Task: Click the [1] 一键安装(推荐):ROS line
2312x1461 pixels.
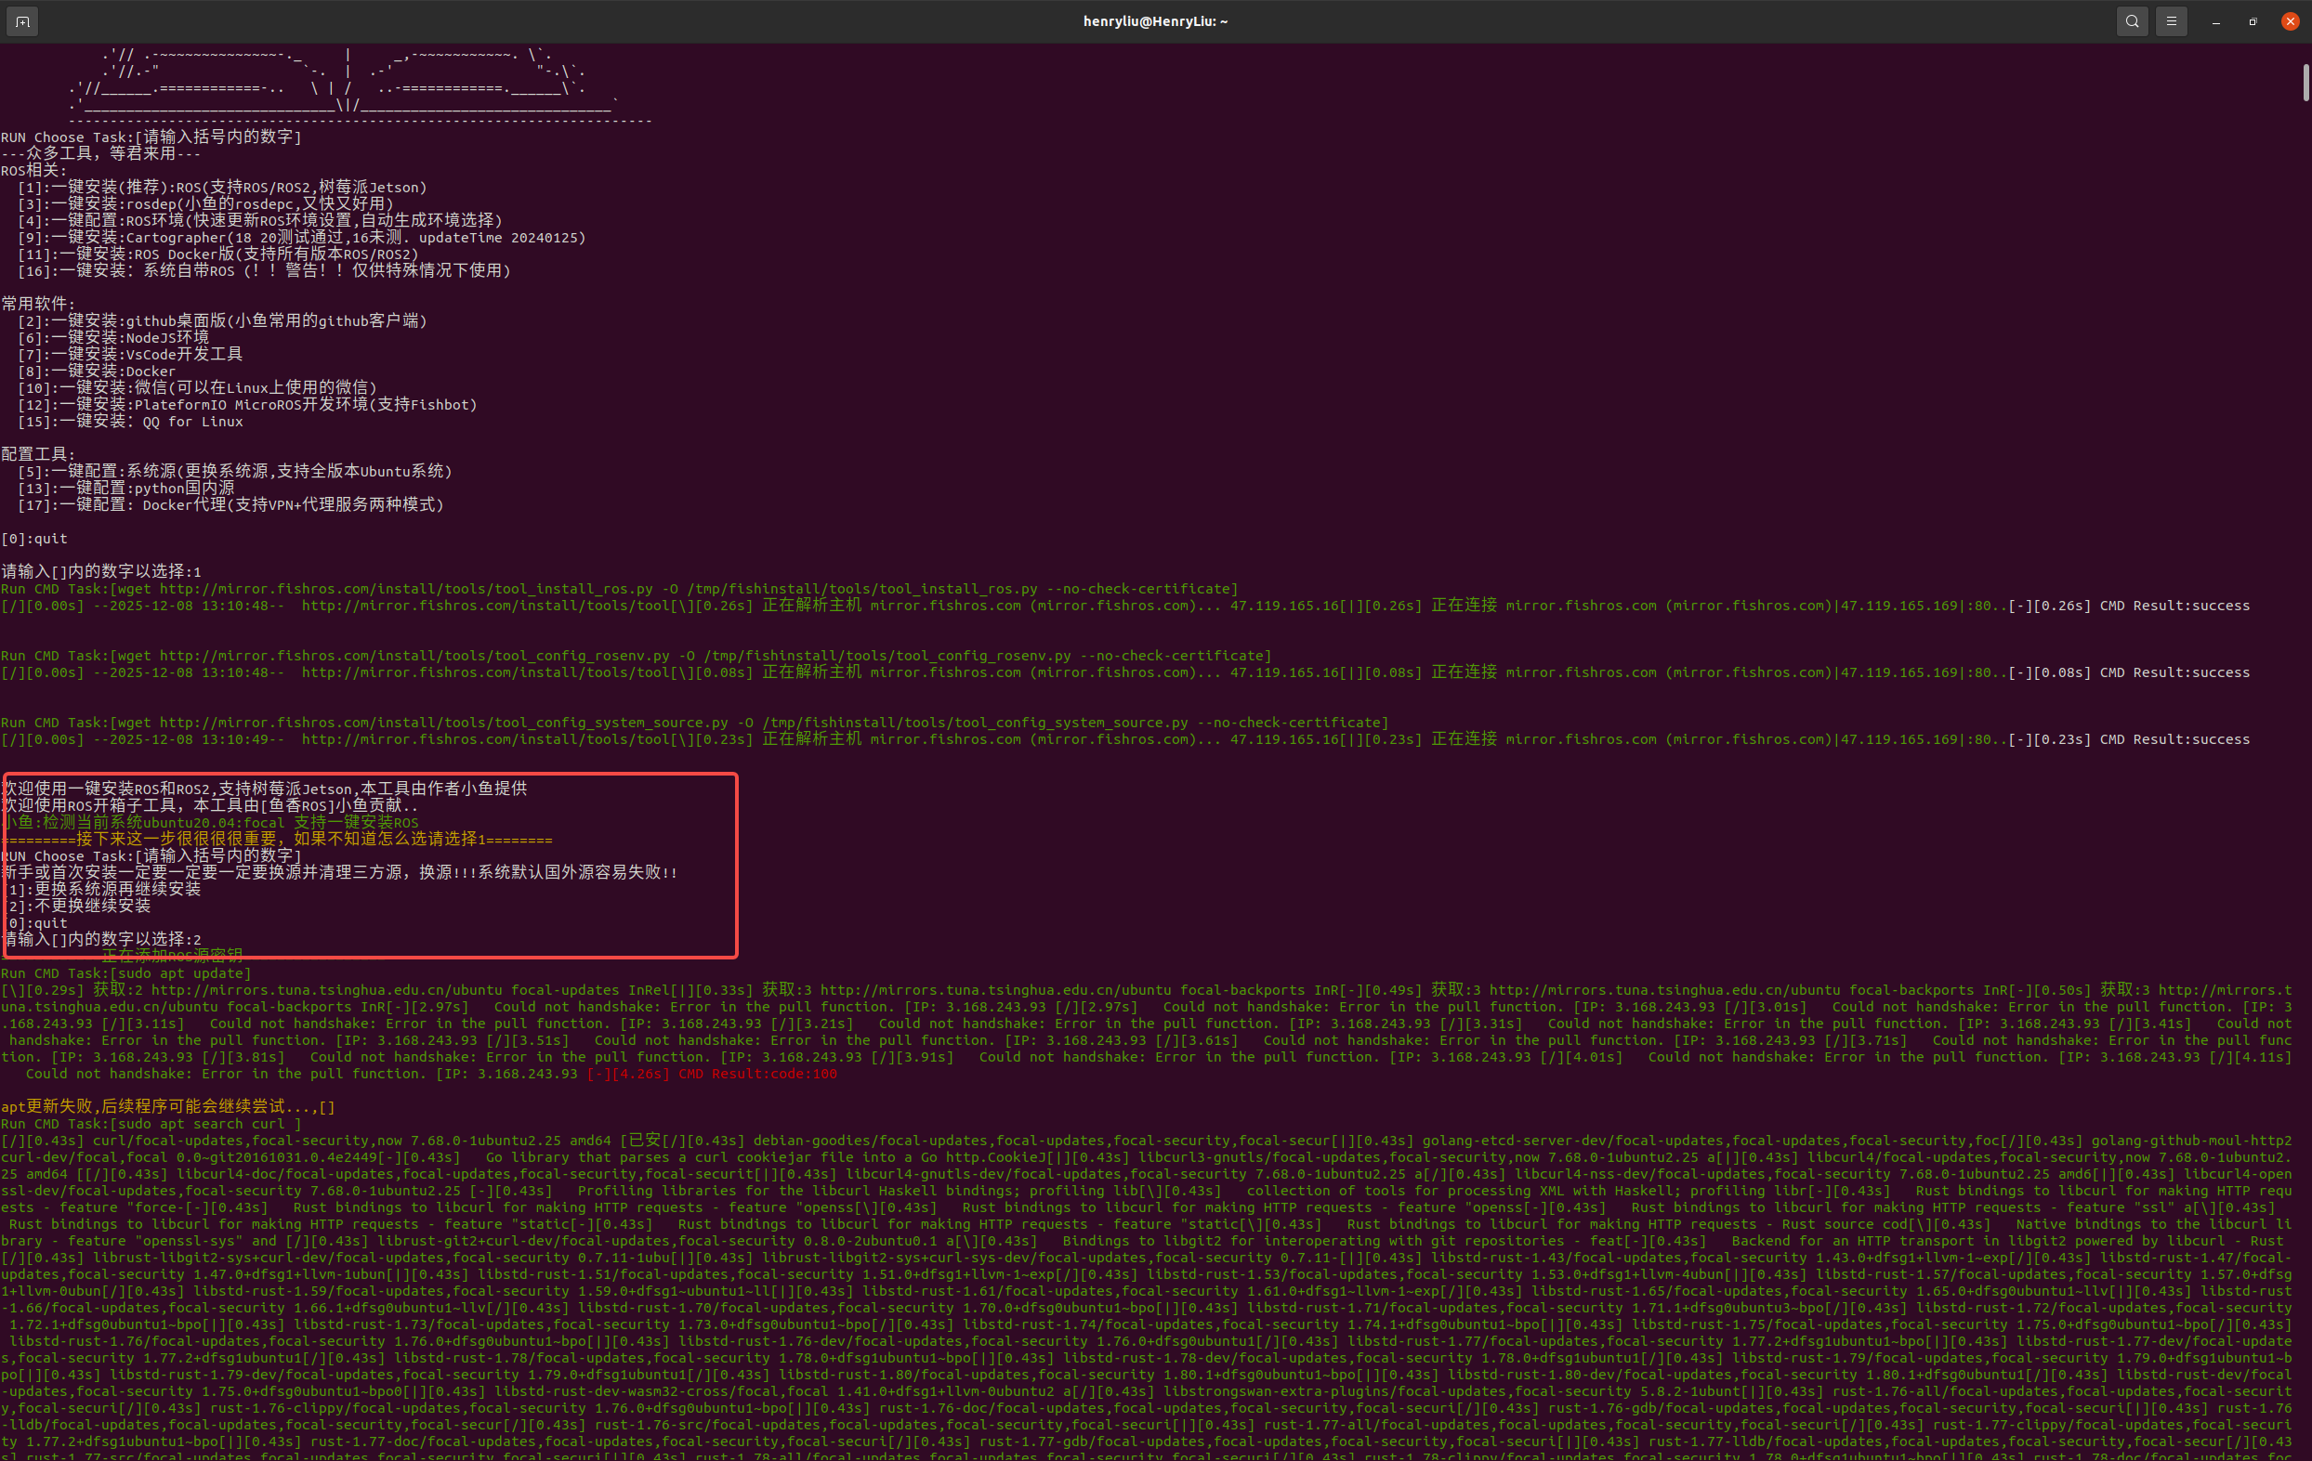Action: tap(222, 188)
